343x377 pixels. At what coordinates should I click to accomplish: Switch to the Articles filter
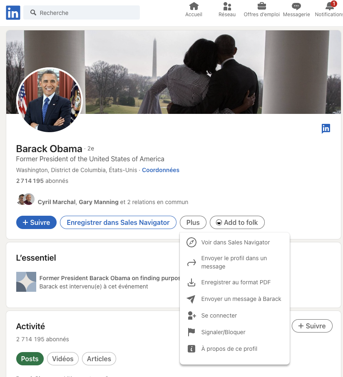coord(99,359)
